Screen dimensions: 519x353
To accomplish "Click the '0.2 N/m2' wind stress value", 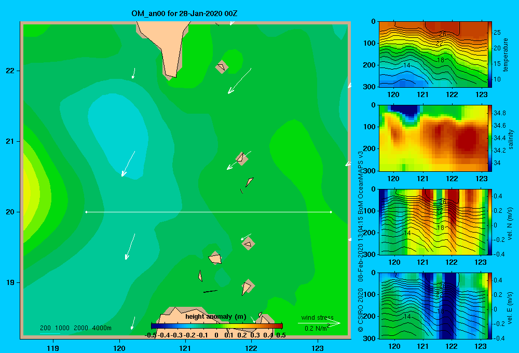I will [317, 328].
